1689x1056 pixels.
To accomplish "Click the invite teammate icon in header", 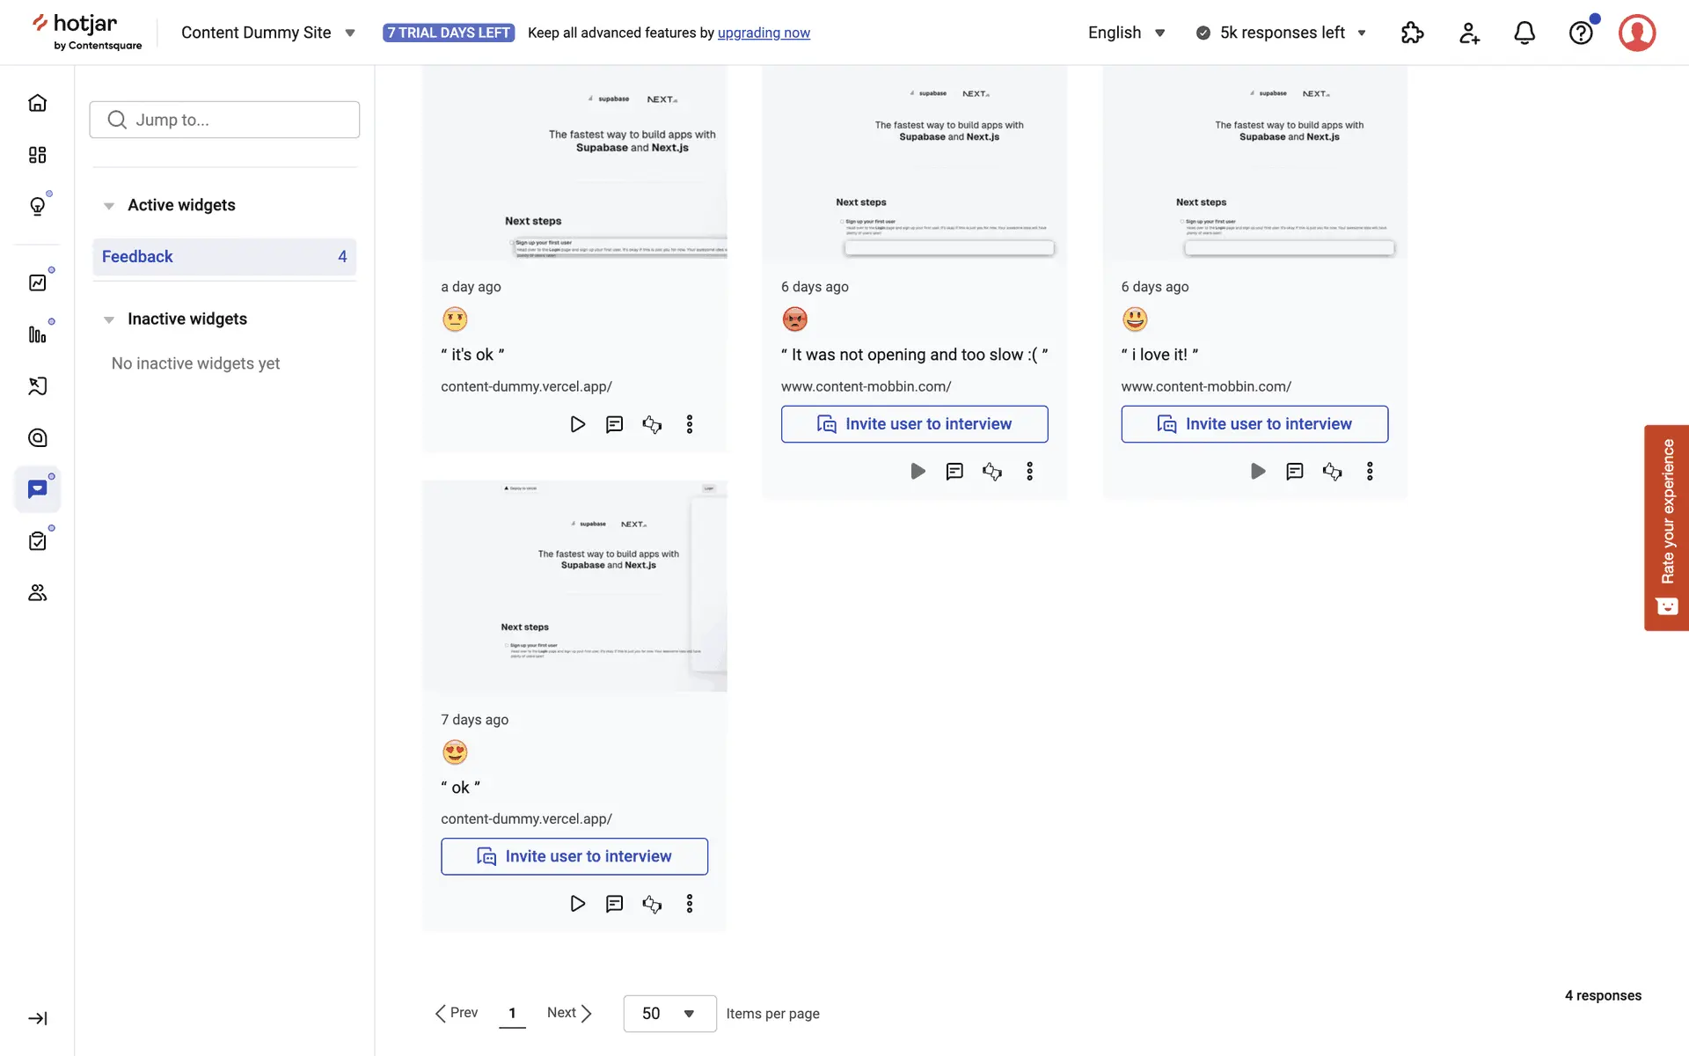I will point(1469,33).
